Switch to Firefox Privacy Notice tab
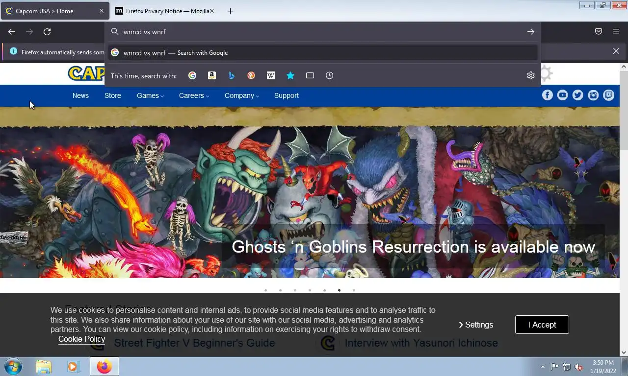This screenshot has width=628, height=376. pyautogui.click(x=164, y=11)
